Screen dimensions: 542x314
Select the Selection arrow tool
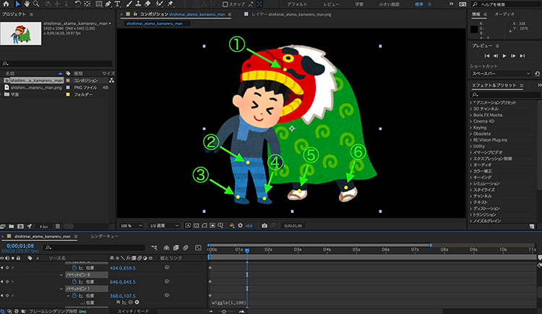point(18,4)
